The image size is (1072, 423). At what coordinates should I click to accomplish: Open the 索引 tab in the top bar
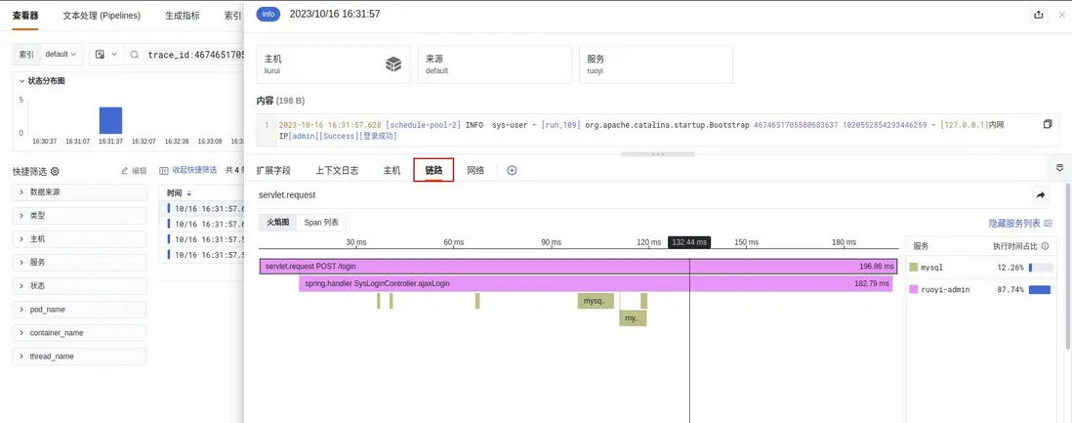coord(232,15)
